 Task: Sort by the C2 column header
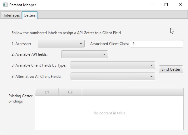pyautogui.click(x=70, y=92)
